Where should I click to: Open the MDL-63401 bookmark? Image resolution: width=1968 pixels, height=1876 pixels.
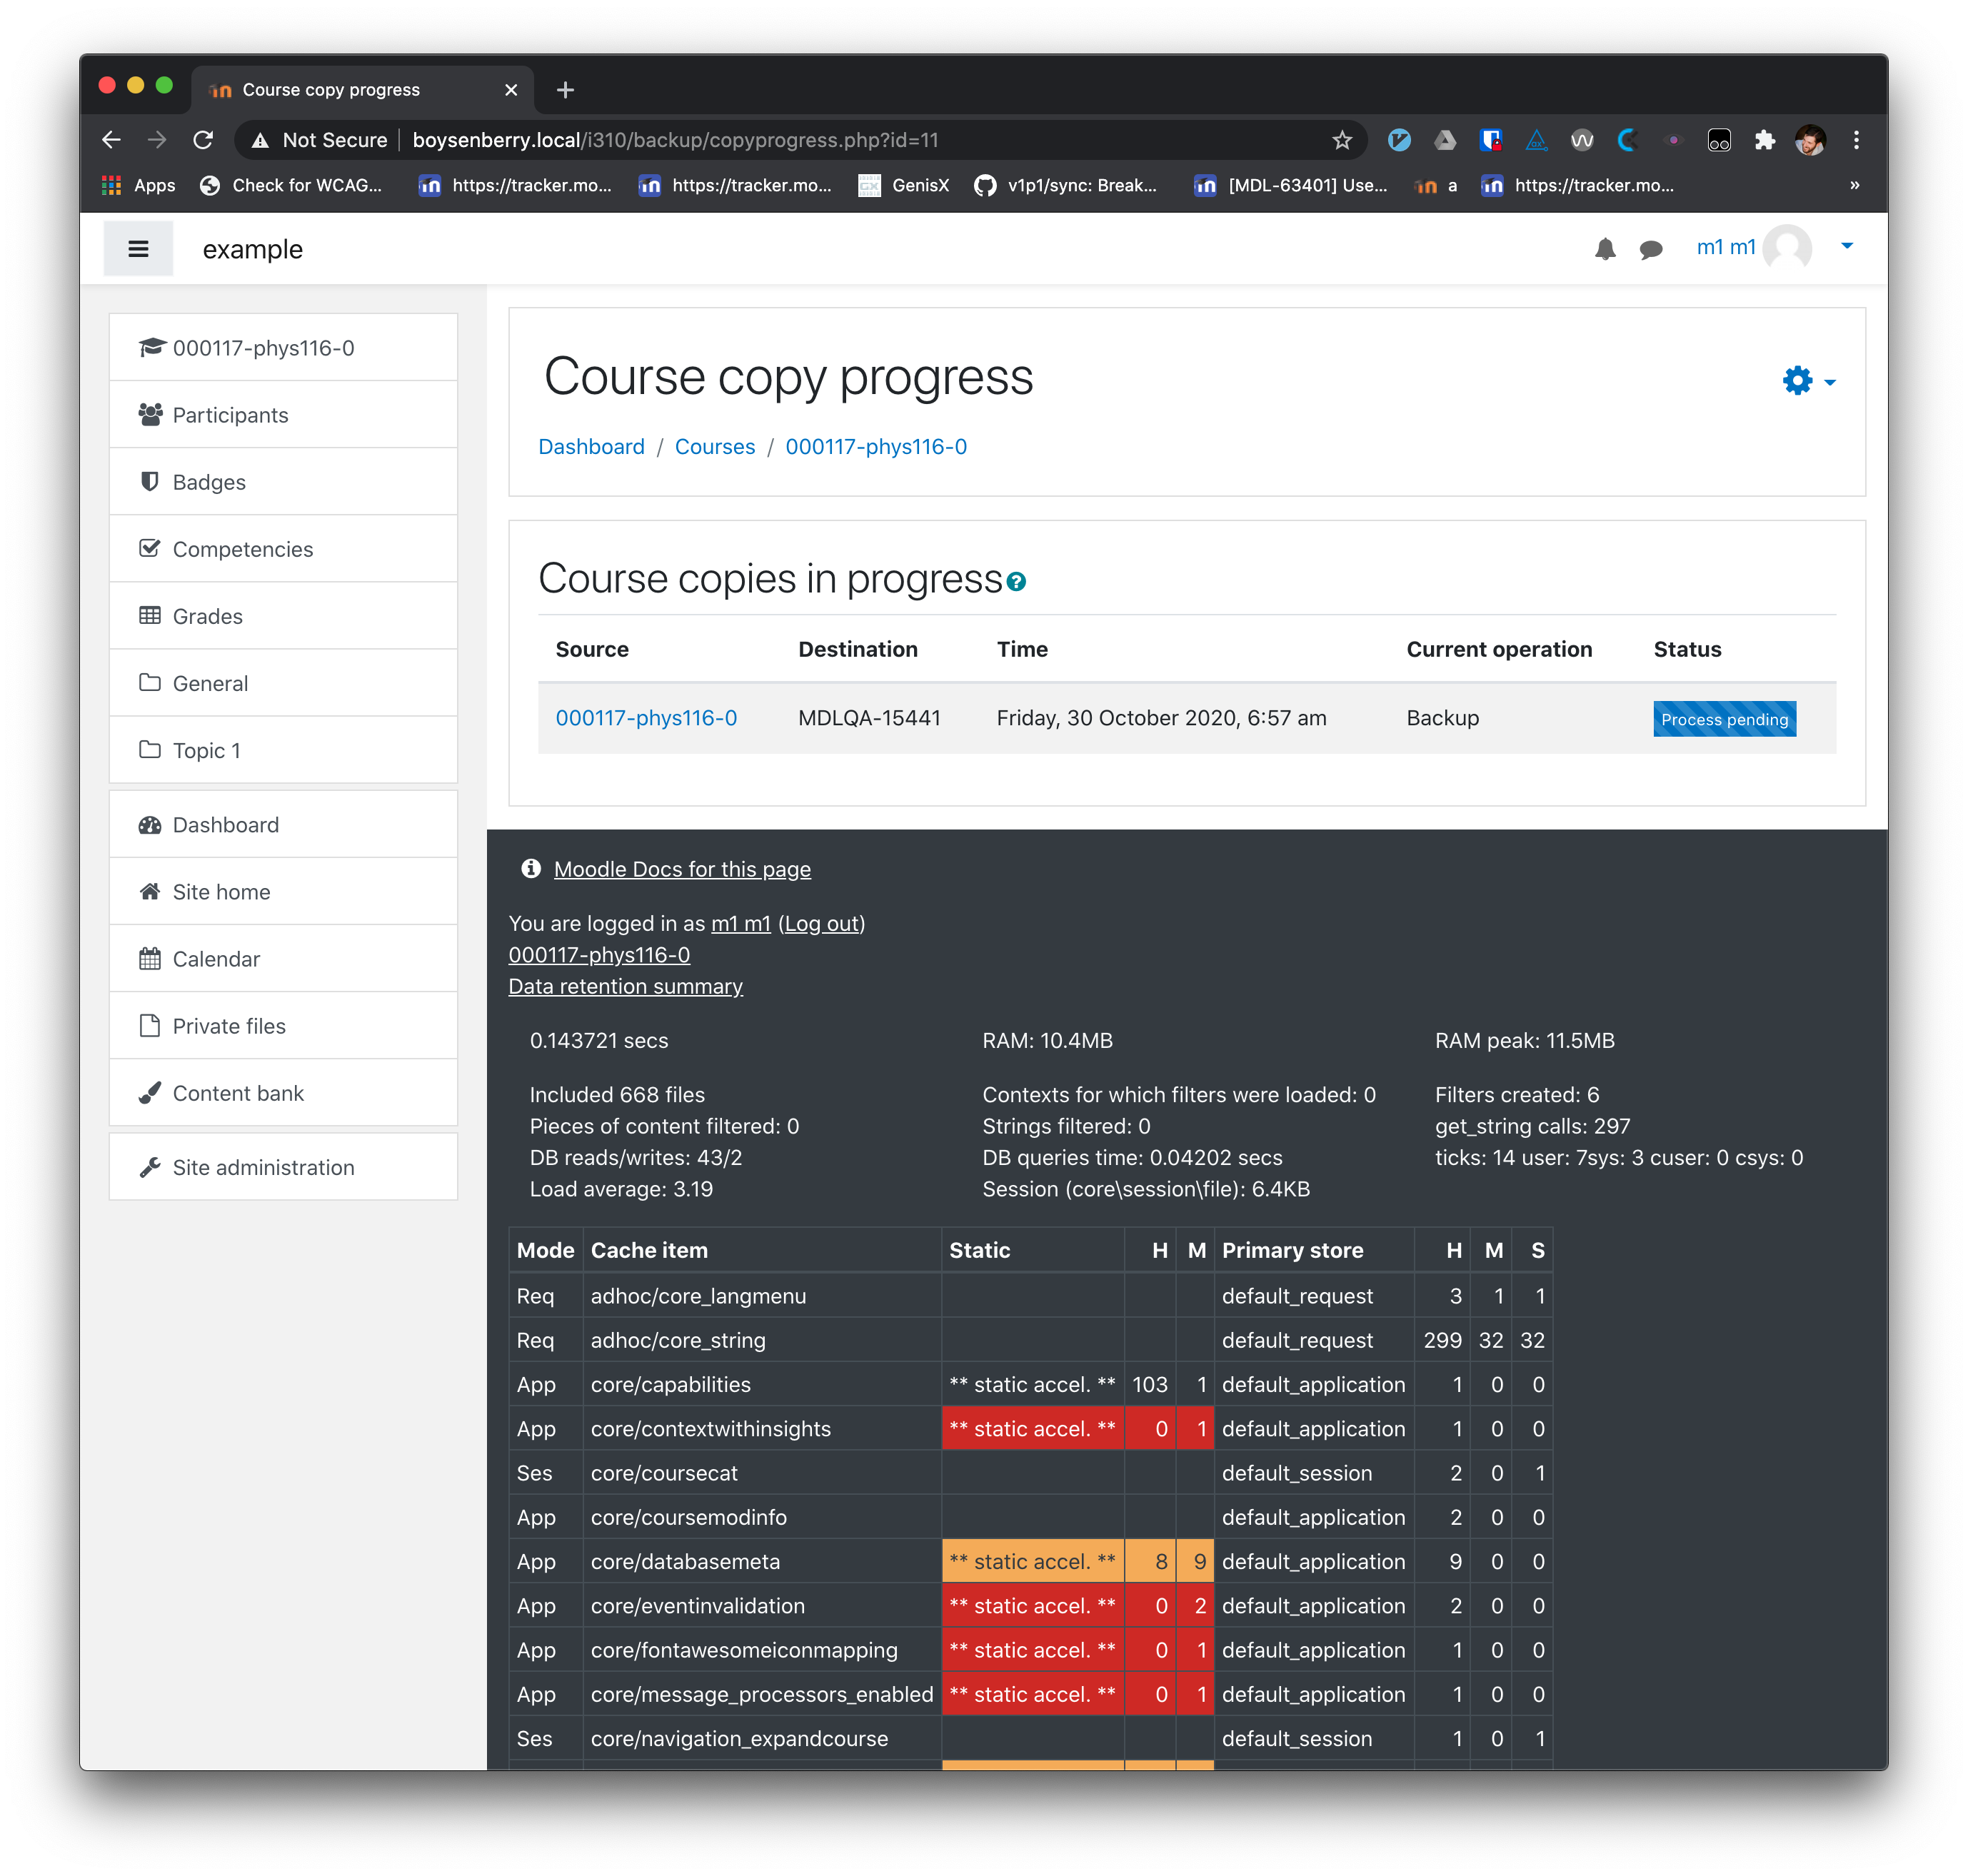[x=1290, y=185]
